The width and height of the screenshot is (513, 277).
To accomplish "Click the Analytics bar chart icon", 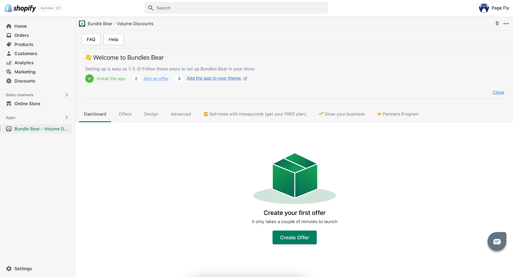I will [x=9, y=63].
